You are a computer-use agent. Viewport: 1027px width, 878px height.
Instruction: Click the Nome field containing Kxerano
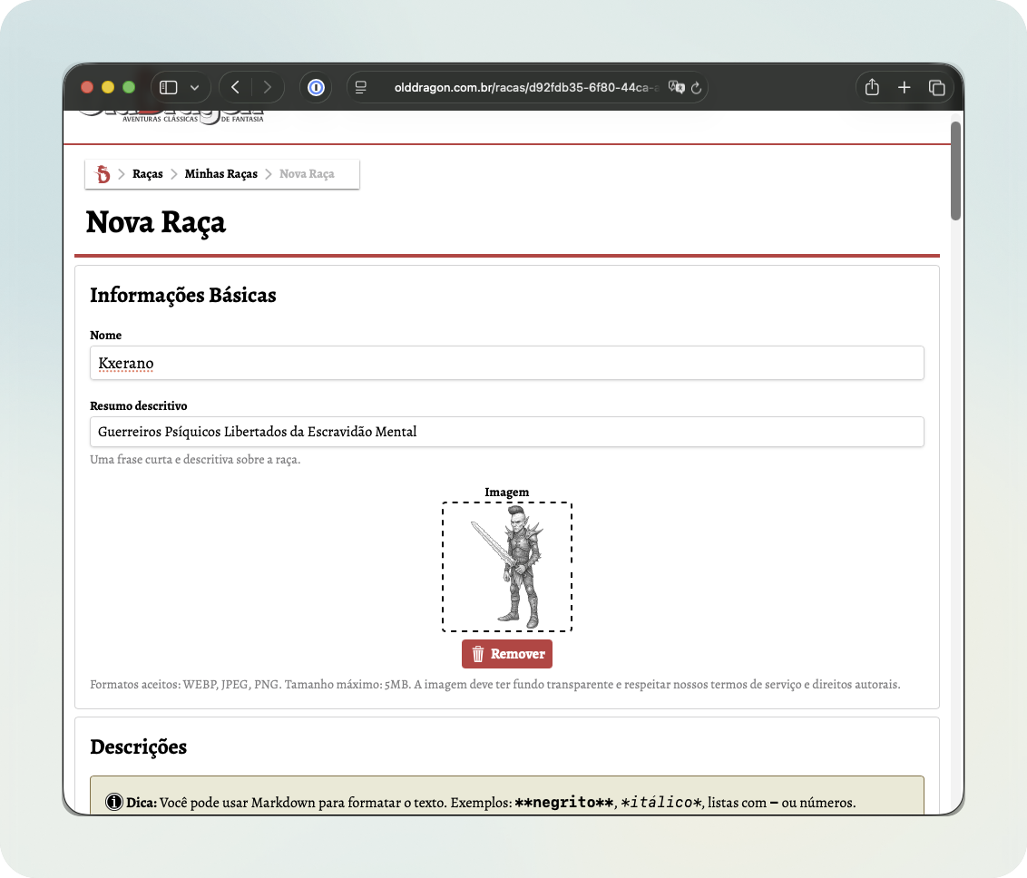coord(506,363)
